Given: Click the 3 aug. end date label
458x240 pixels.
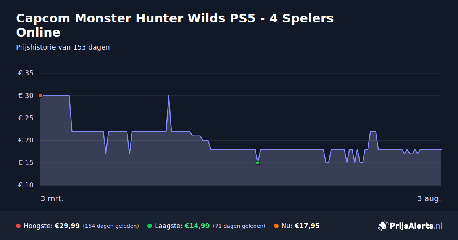Looking at the screenshot, I should (x=429, y=198).
